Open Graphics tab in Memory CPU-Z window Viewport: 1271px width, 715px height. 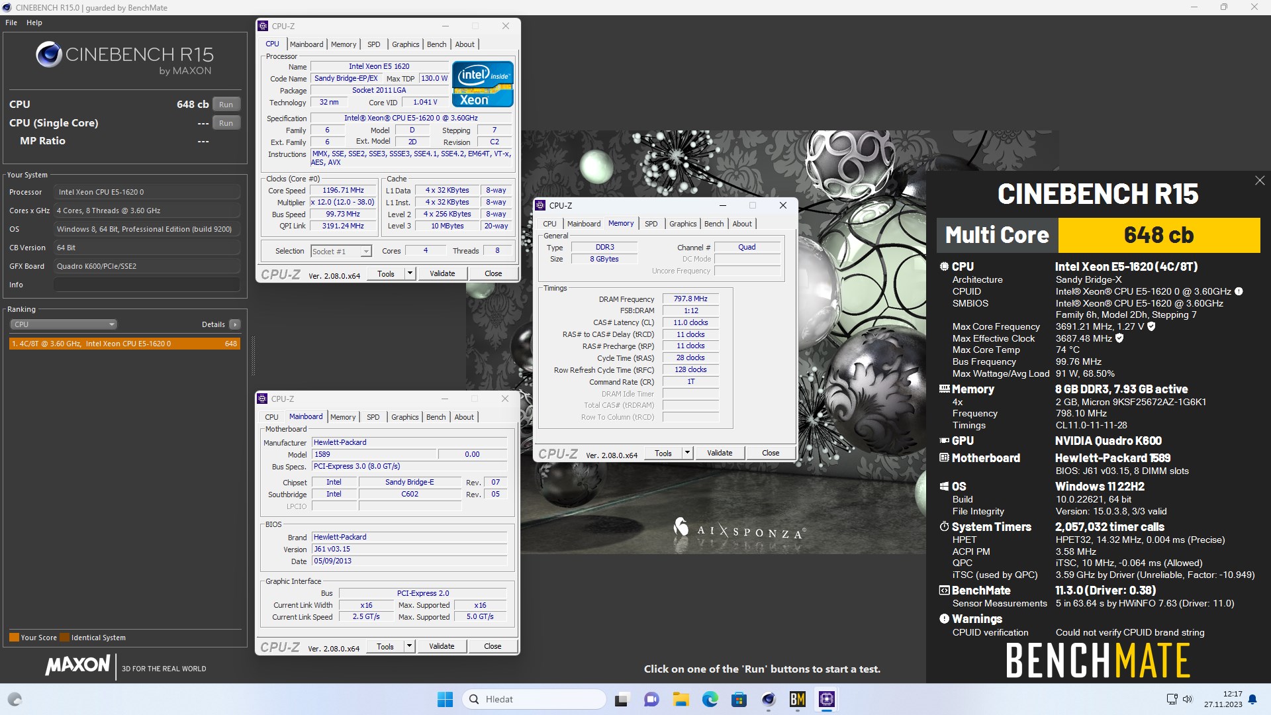pyautogui.click(x=683, y=224)
